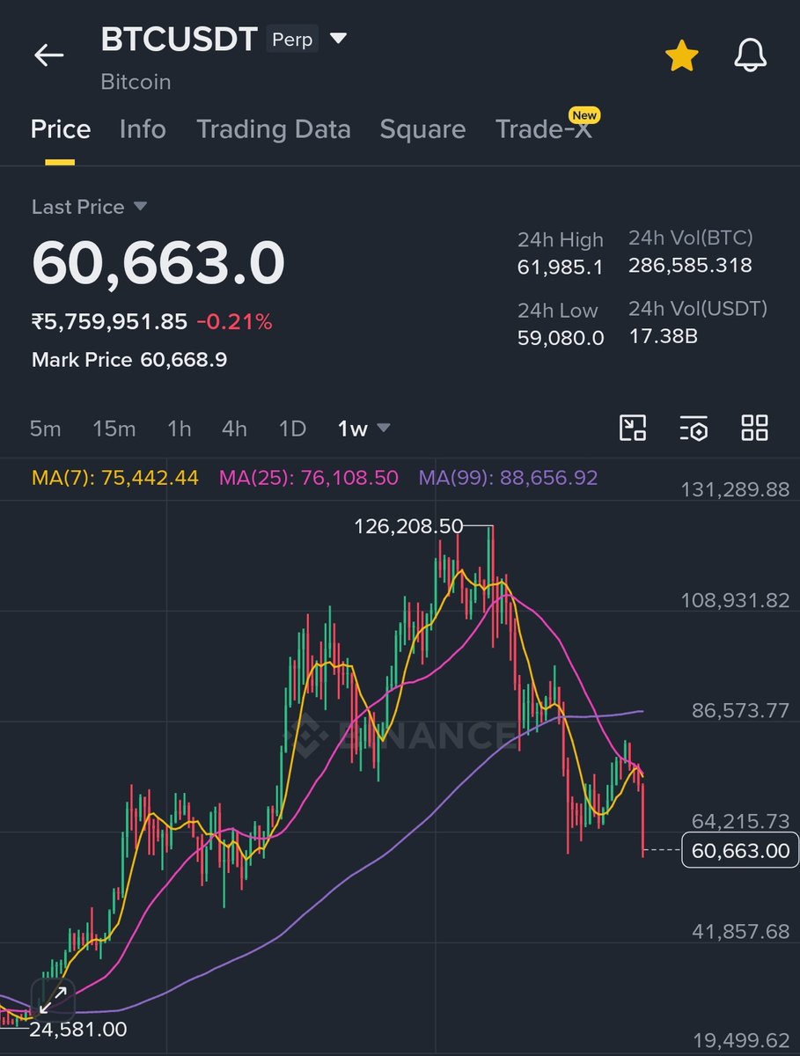Screen dimensions: 800x1056
Task: Tap the -0.21% change percentage
Action: point(234,322)
